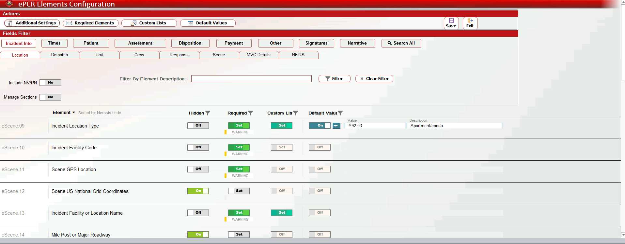Click the Custom List column filter funnel
This screenshot has width=625, height=244.
click(x=295, y=113)
